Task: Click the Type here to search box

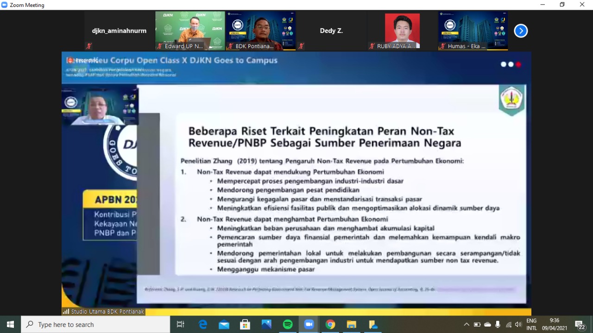Action: 95,325
